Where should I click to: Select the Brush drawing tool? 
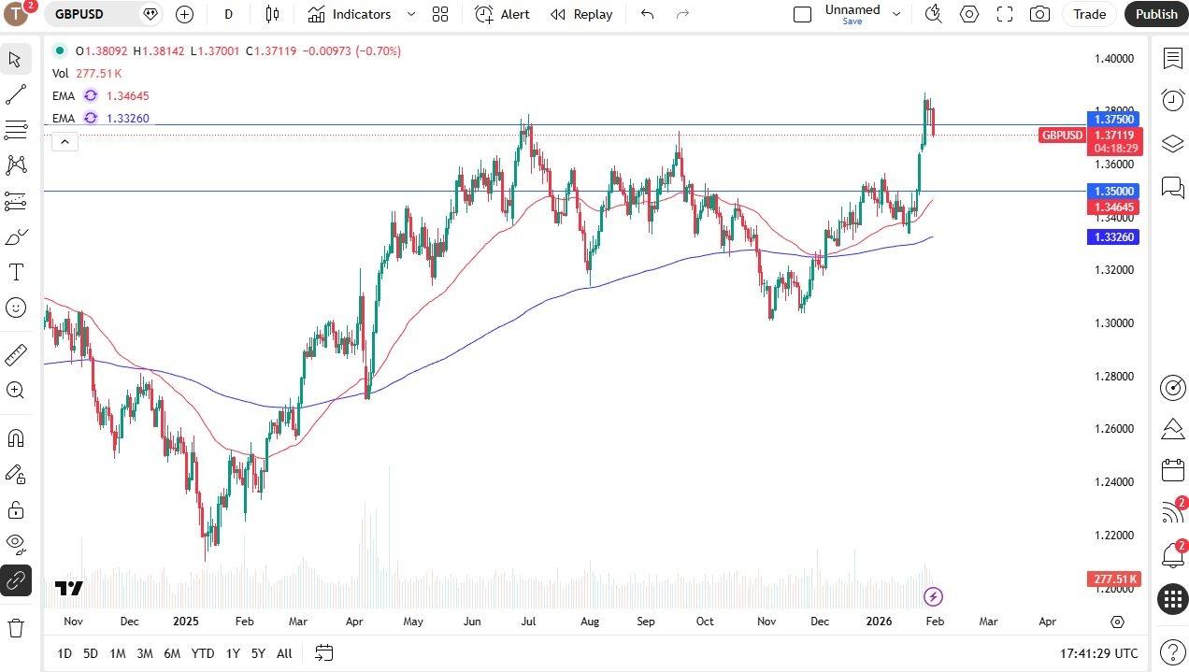coord(15,236)
